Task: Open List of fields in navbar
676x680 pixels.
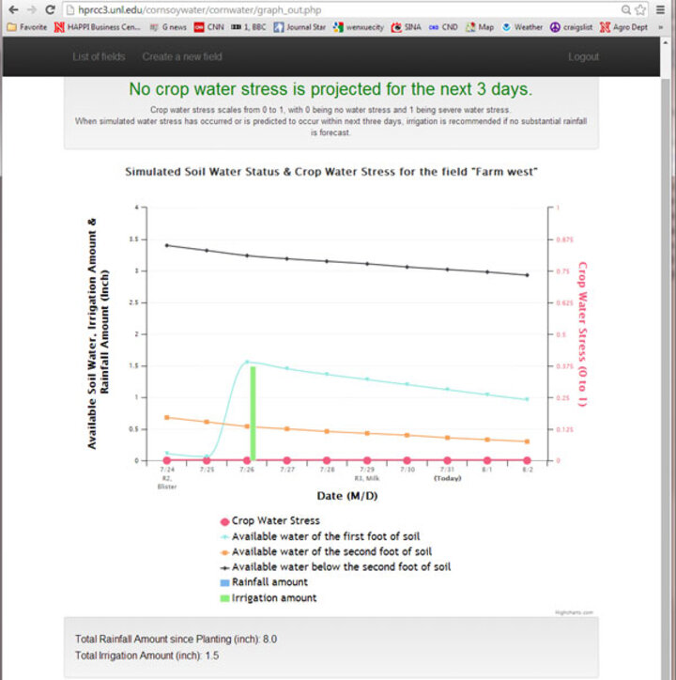Action: tap(99, 57)
